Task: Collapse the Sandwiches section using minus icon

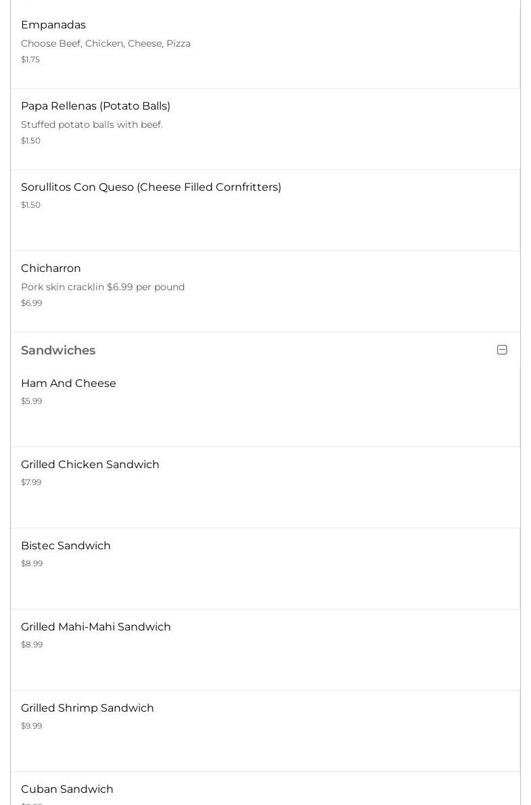Action: tap(502, 350)
